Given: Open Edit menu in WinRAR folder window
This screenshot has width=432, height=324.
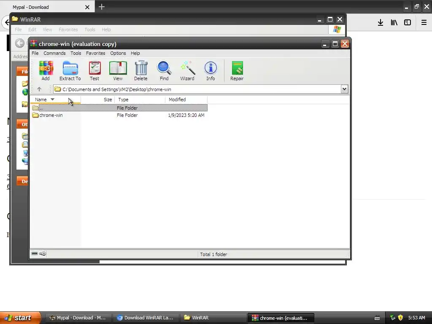Looking at the screenshot, I should [32, 30].
